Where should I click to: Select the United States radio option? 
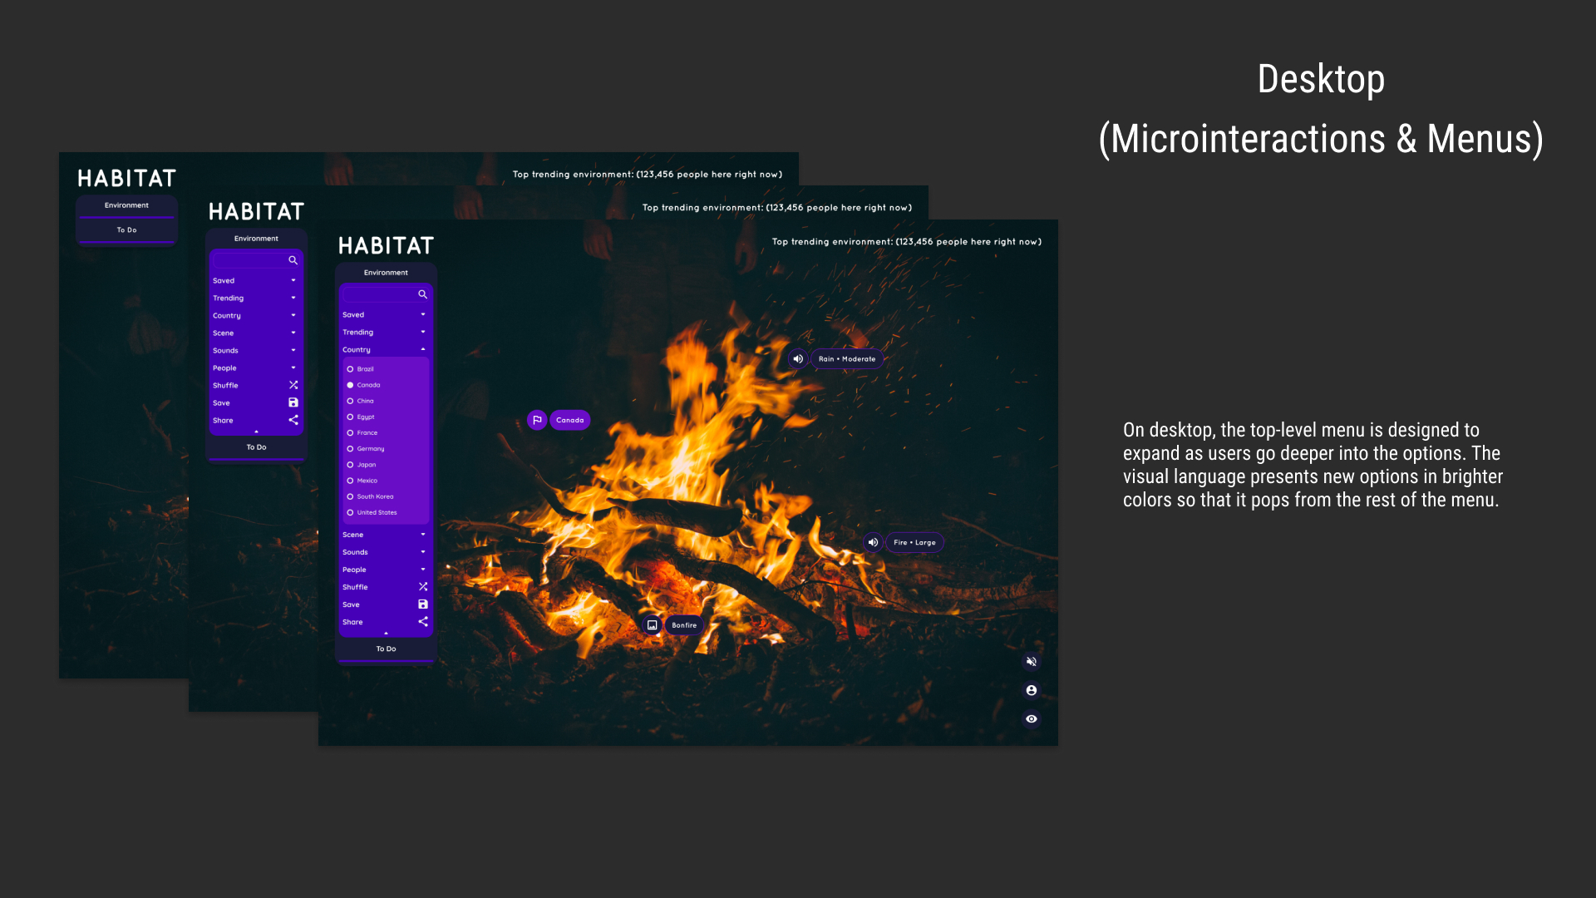click(x=350, y=512)
